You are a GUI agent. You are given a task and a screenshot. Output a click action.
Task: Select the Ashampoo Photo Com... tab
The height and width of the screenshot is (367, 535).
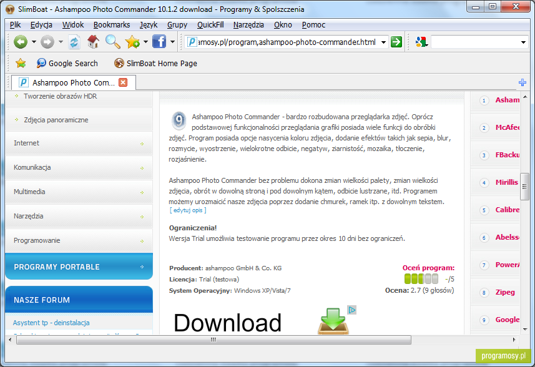tap(74, 82)
